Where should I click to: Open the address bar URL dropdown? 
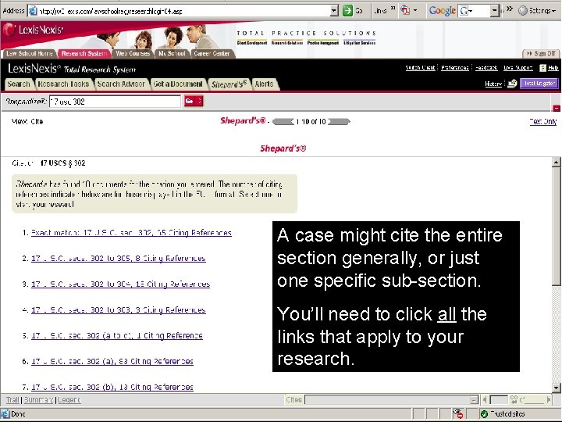[334, 11]
